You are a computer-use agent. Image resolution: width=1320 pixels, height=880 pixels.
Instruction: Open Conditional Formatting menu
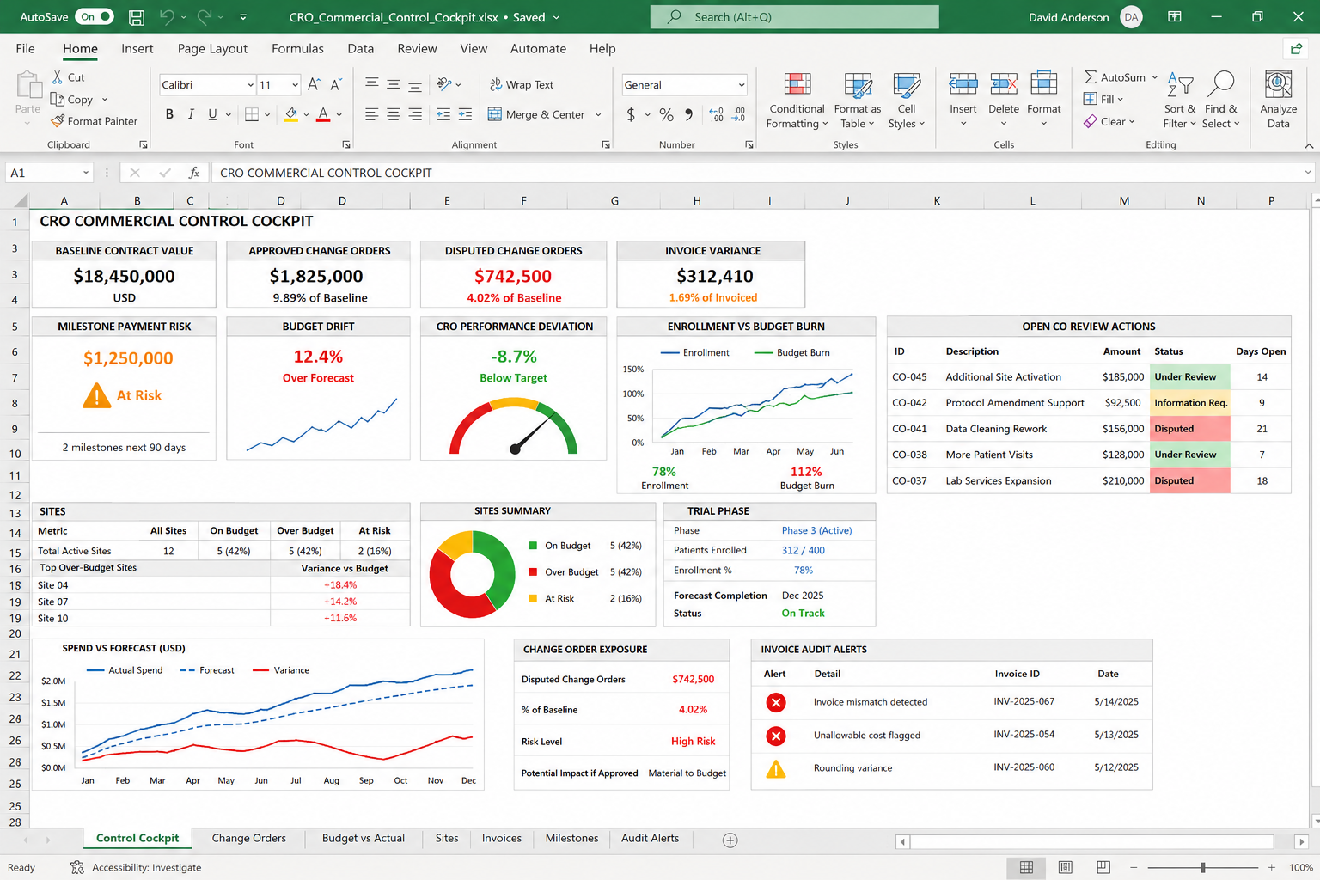pyautogui.click(x=797, y=101)
